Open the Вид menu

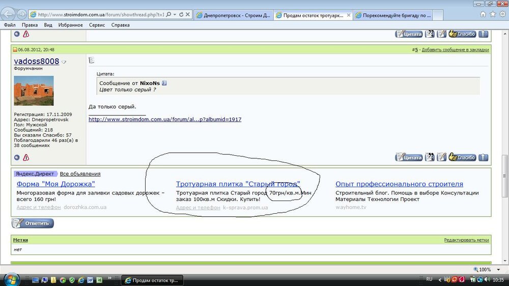click(x=48, y=25)
